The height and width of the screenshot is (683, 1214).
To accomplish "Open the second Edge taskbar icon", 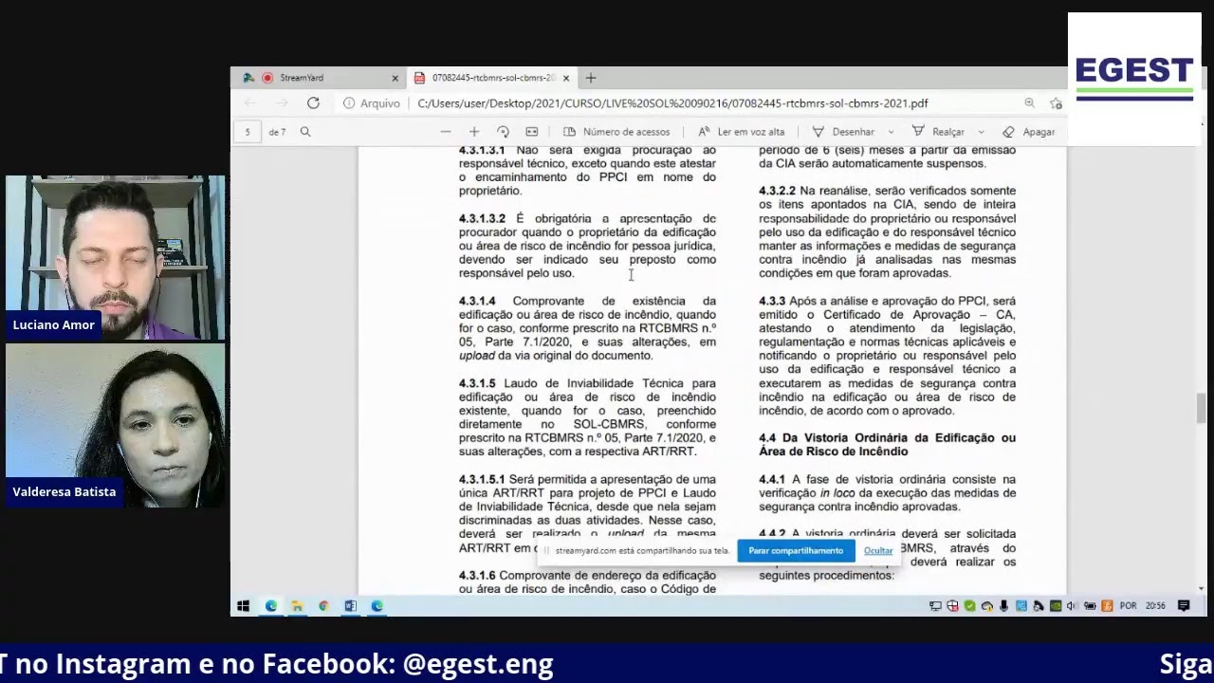I will 377,606.
